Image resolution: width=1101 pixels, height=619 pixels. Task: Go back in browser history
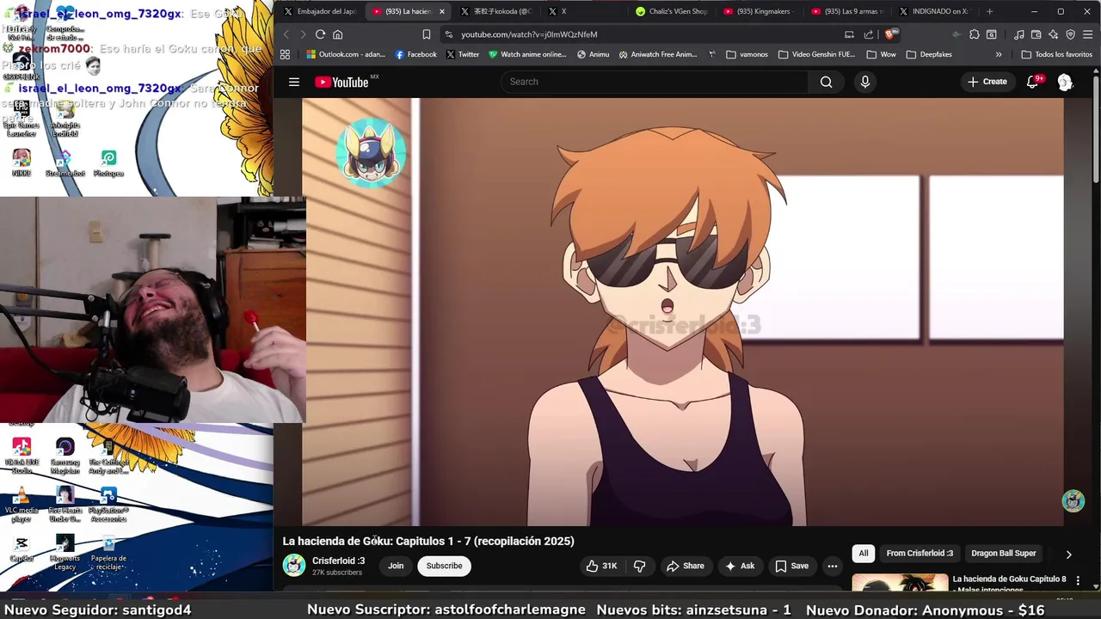coord(286,34)
